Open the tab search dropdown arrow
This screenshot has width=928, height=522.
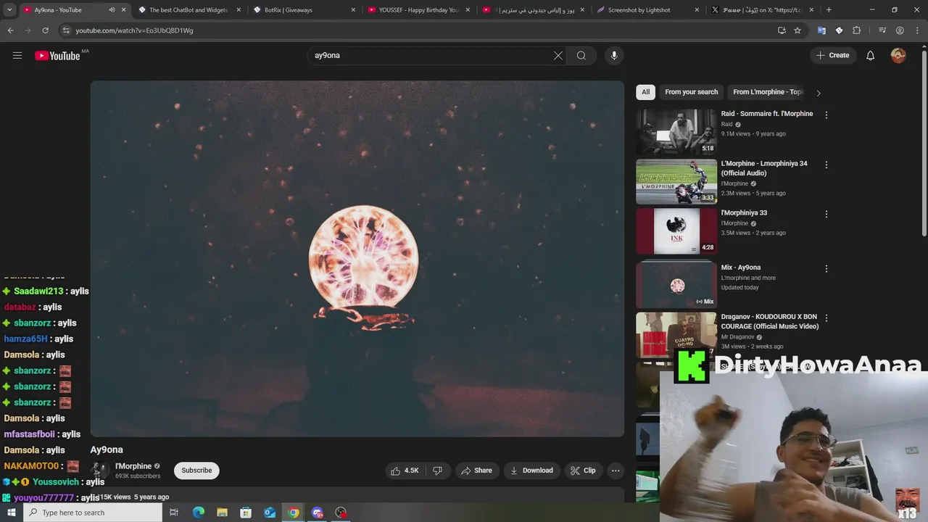click(9, 10)
